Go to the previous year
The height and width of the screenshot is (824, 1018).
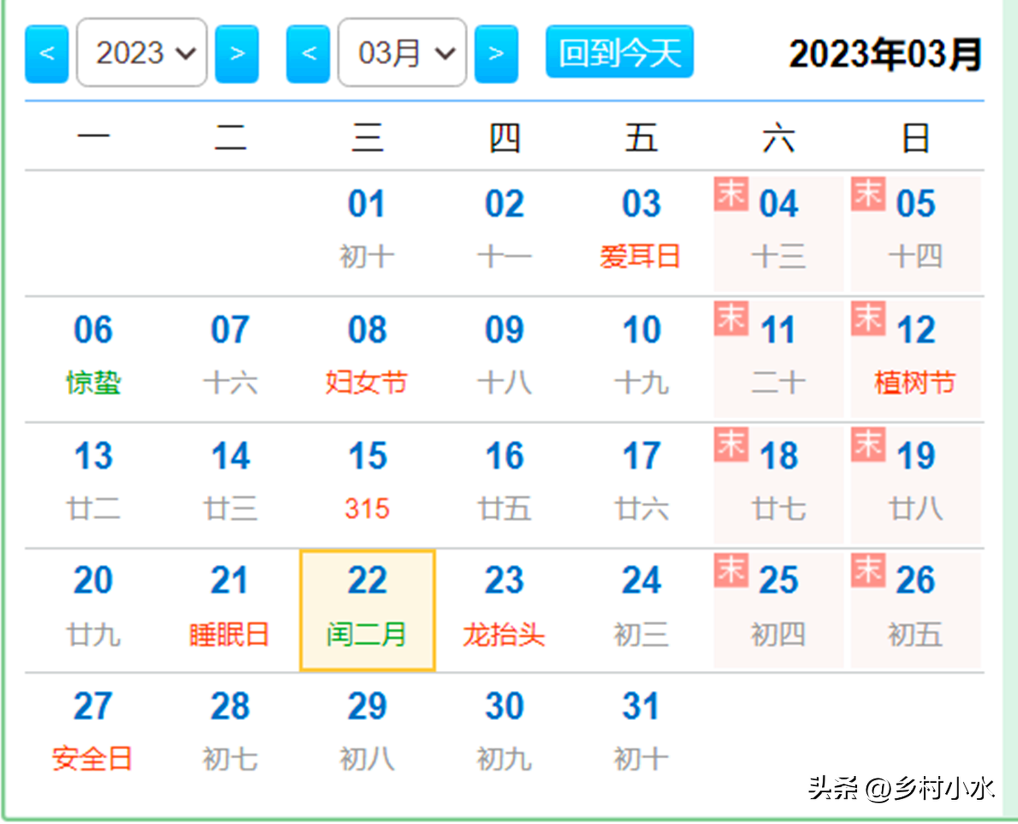(x=47, y=54)
